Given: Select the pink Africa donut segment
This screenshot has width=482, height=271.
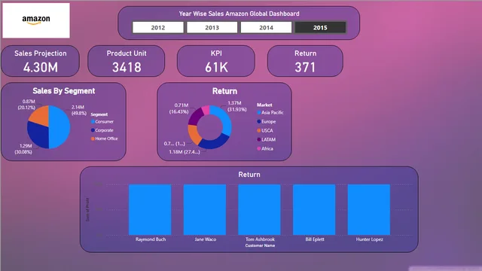Looking at the screenshot, I should 206,110.
